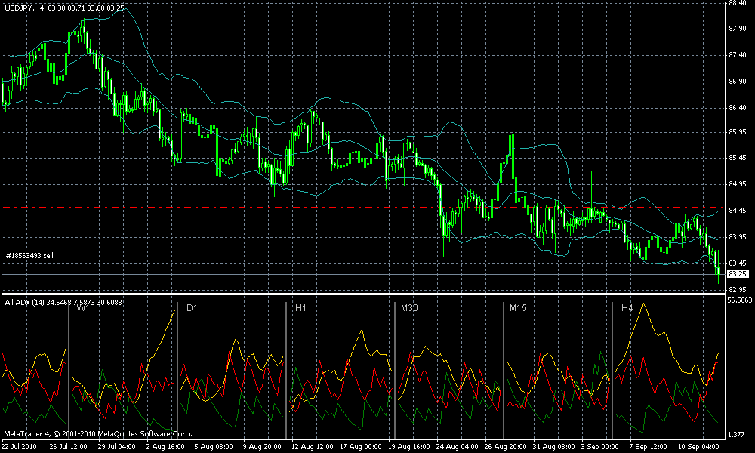
Task: Click the 17 Aug 00:00 time label
Action: pos(361,447)
